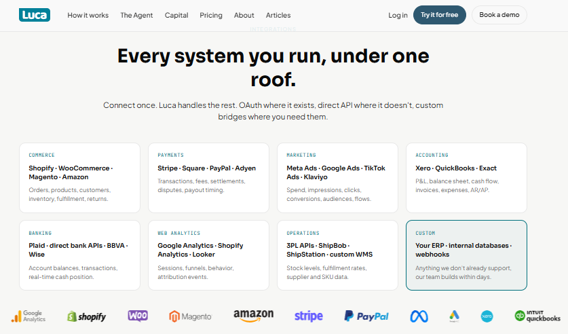This screenshot has width=568, height=334.
Task: Click the Google Ads logo
Action: [x=454, y=316]
